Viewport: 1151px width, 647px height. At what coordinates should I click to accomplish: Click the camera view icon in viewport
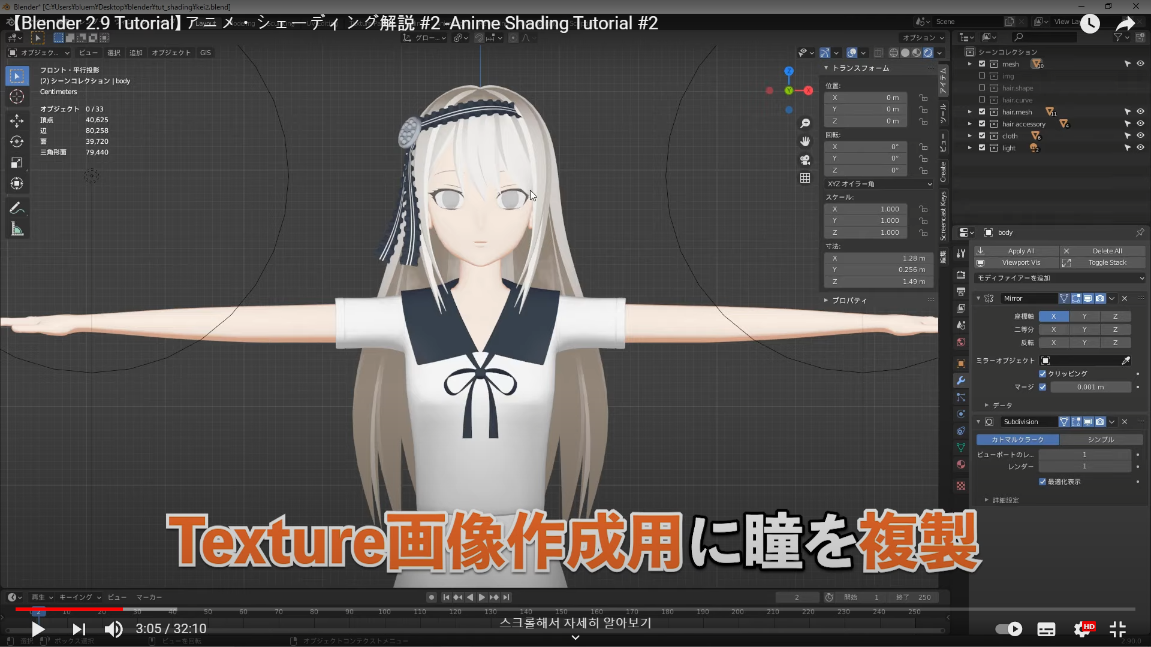(x=805, y=160)
